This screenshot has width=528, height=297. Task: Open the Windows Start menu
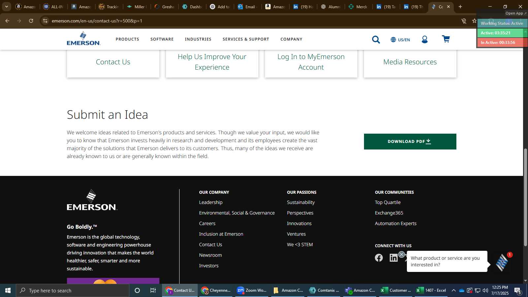(x=8, y=290)
